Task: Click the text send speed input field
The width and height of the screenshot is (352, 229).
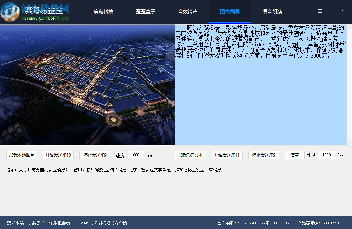Action: point(327,155)
